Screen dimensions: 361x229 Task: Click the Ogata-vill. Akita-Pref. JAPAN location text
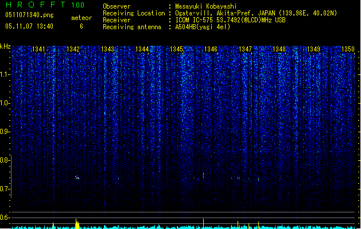click(256, 13)
